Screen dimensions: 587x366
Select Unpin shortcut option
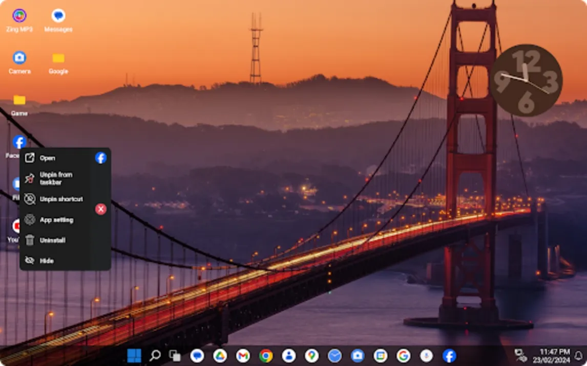(x=60, y=199)
